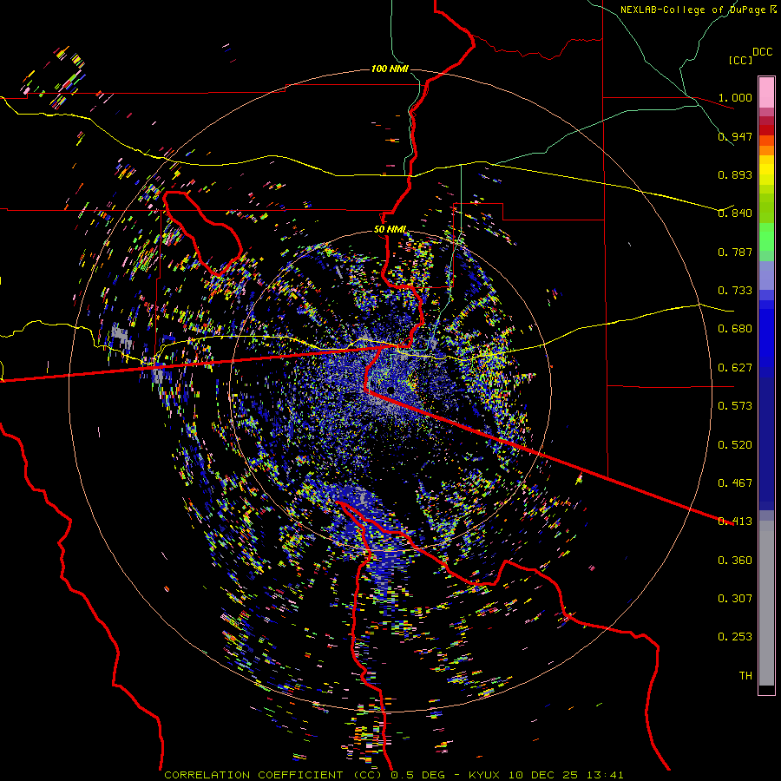The height and width of the screenshot is (781, 781).
Task: Click the 1.000 legend value
Action: [x=735, y=97]
